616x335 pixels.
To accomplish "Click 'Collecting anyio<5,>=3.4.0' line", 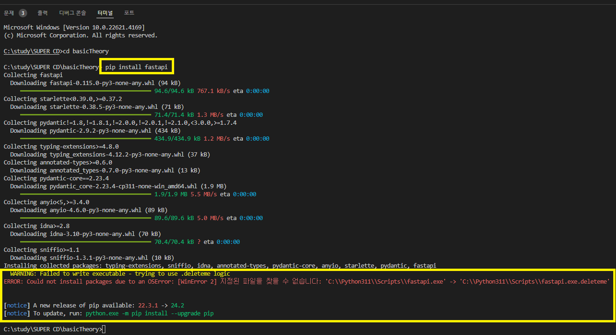I will (x=46, y=202).
